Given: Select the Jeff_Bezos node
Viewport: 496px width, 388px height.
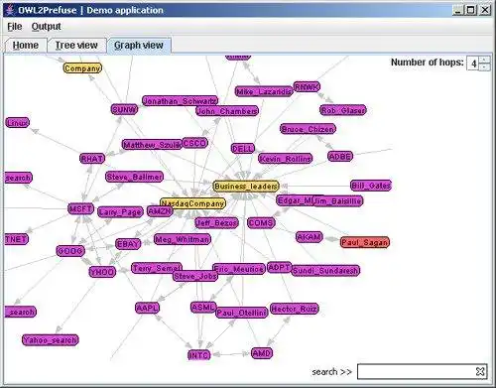Looking at the screenshot, I should (216, 223).
